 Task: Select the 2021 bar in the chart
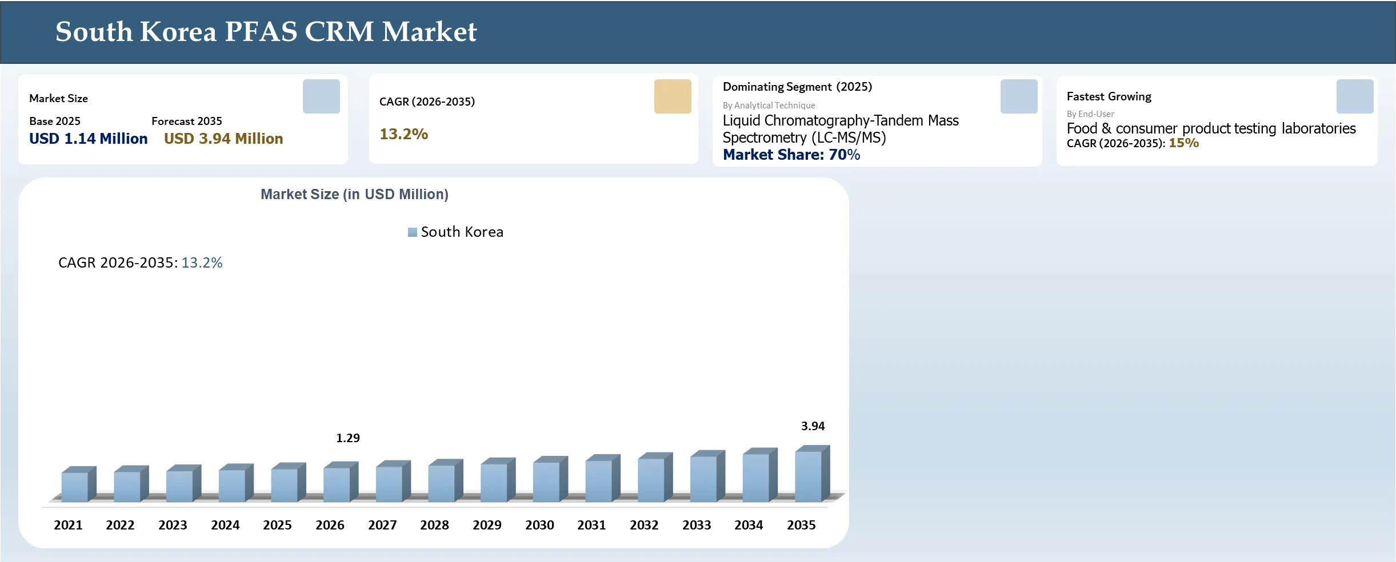[79, 484]
